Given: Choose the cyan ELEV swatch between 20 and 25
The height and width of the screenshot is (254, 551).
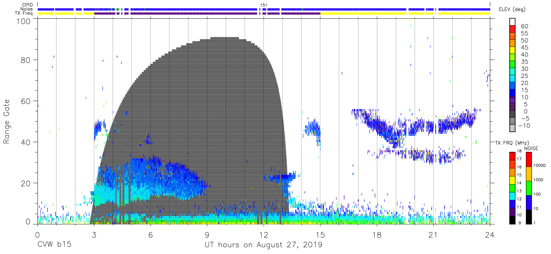Looking at the screenshot, I should (512, 79).
